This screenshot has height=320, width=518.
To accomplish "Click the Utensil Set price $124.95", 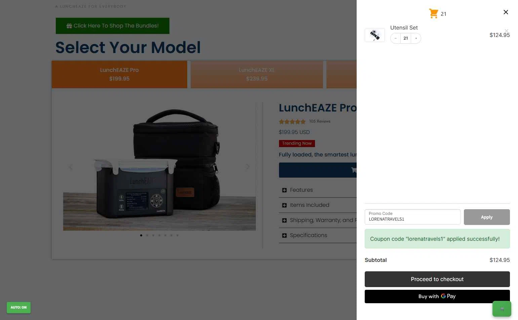I will (x=500, y=35).
